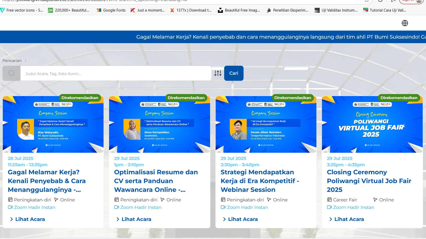Open Google Fonts bookmark

[111, 10]
